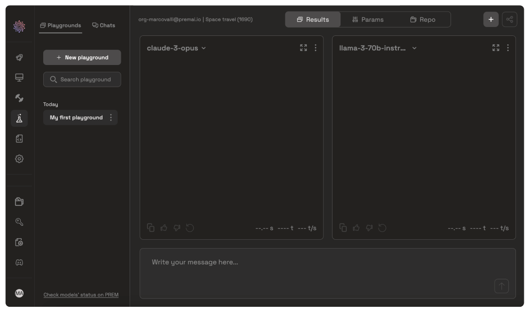529x312 pixels.
Task: Open options menu for My first playground
Action: [110, 118]
